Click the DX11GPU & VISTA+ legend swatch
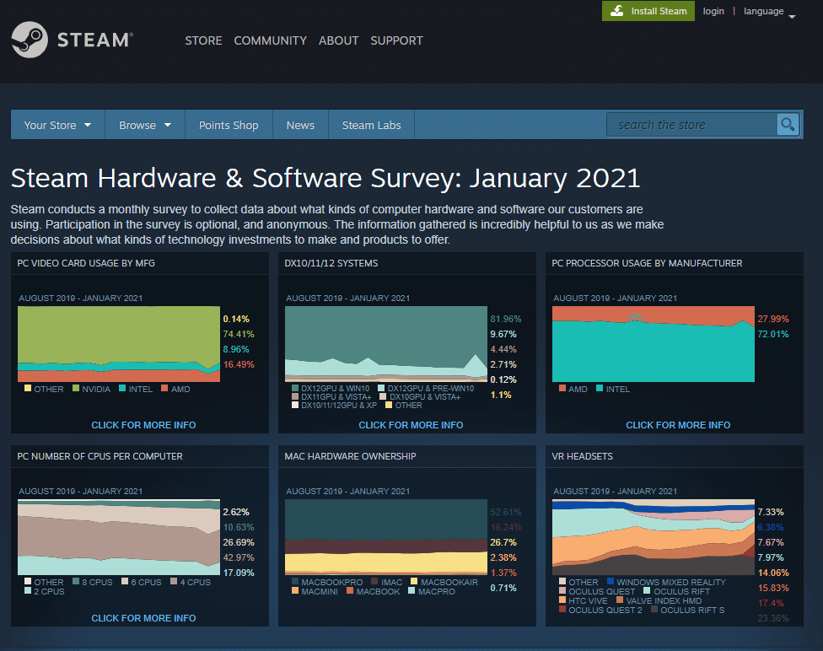Viewport: 823px width, 651px height. coord(295,397)
